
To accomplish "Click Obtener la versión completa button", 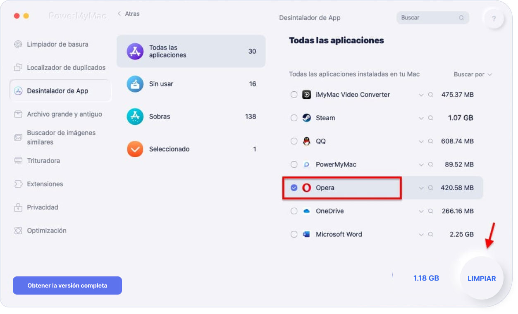I will tap(67, 285).
